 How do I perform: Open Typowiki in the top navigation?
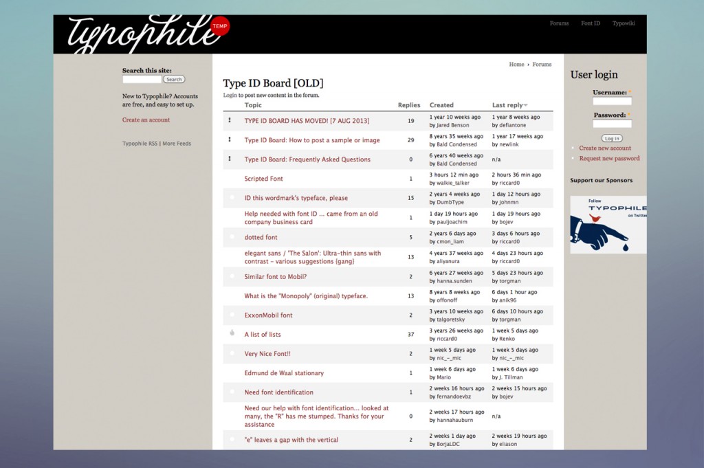624,23
